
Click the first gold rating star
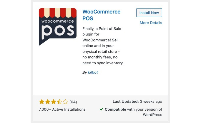pyautogui.click(x=42, y=102)
